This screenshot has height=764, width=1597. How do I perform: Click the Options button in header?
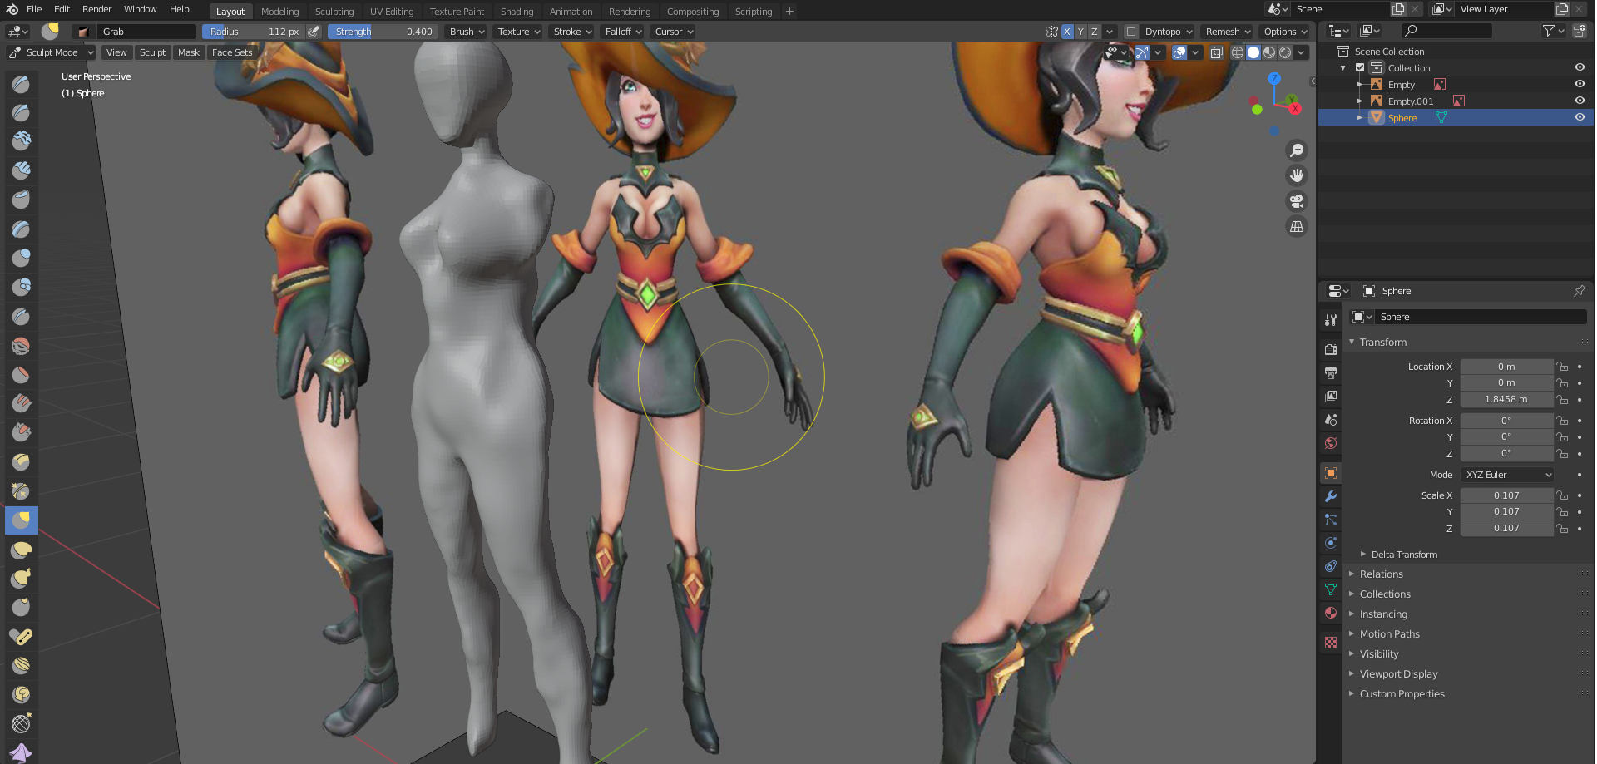point(1285,32)
